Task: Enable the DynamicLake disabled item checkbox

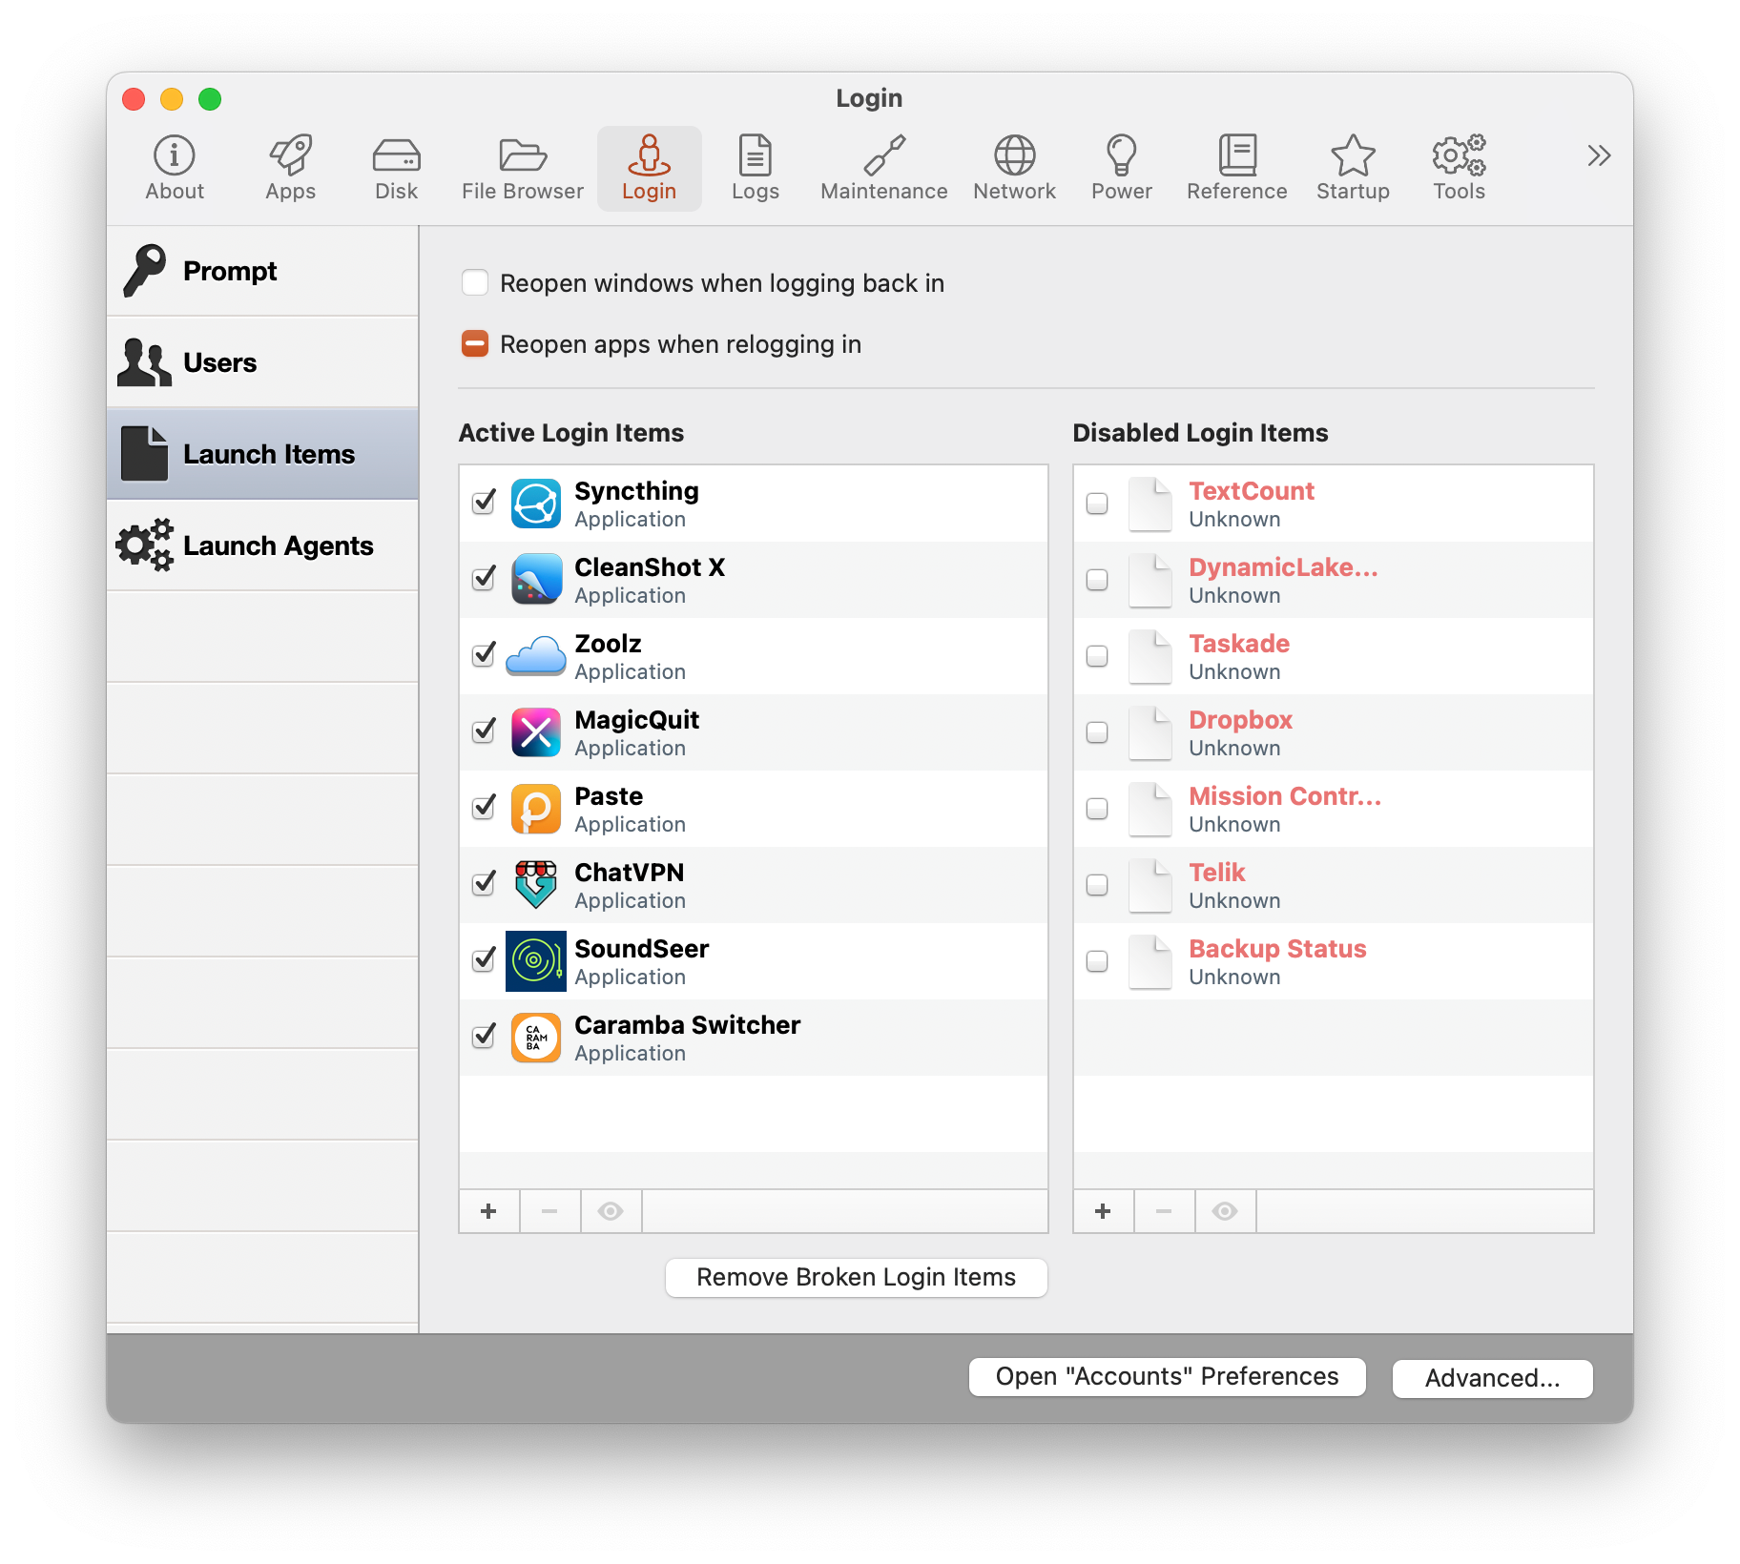Action: pyautogui.click(x=1098, y=580)
